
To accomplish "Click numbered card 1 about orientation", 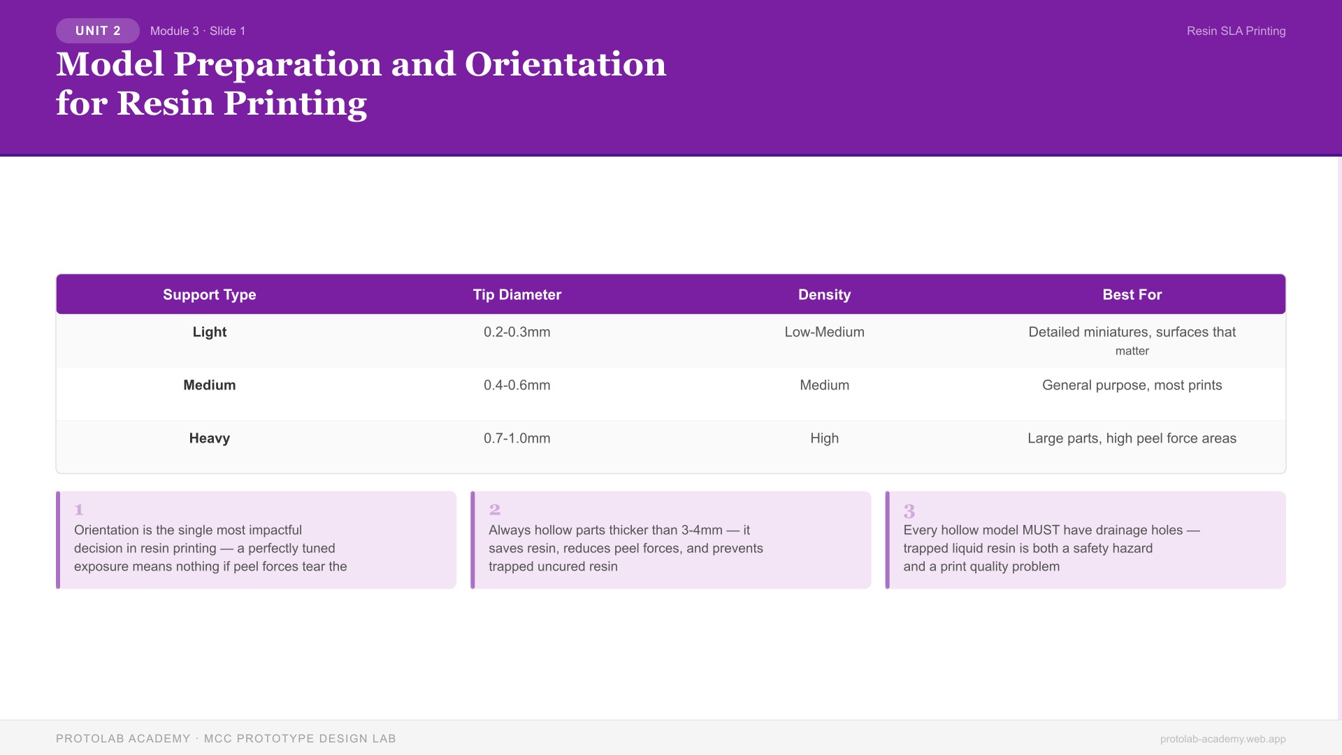I will pyautogui.click(x=257, y=540).
